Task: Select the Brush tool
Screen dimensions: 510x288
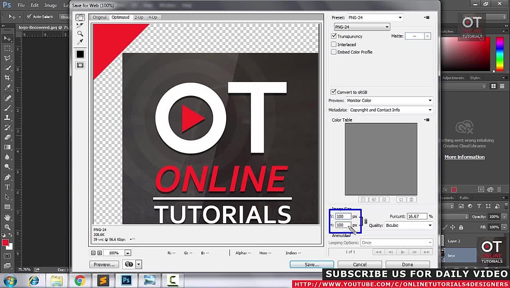Action: point(8,108)
